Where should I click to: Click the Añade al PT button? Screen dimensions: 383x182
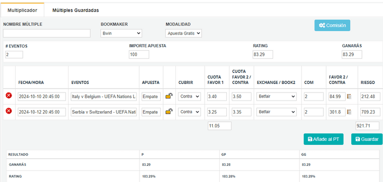[324, 139]
